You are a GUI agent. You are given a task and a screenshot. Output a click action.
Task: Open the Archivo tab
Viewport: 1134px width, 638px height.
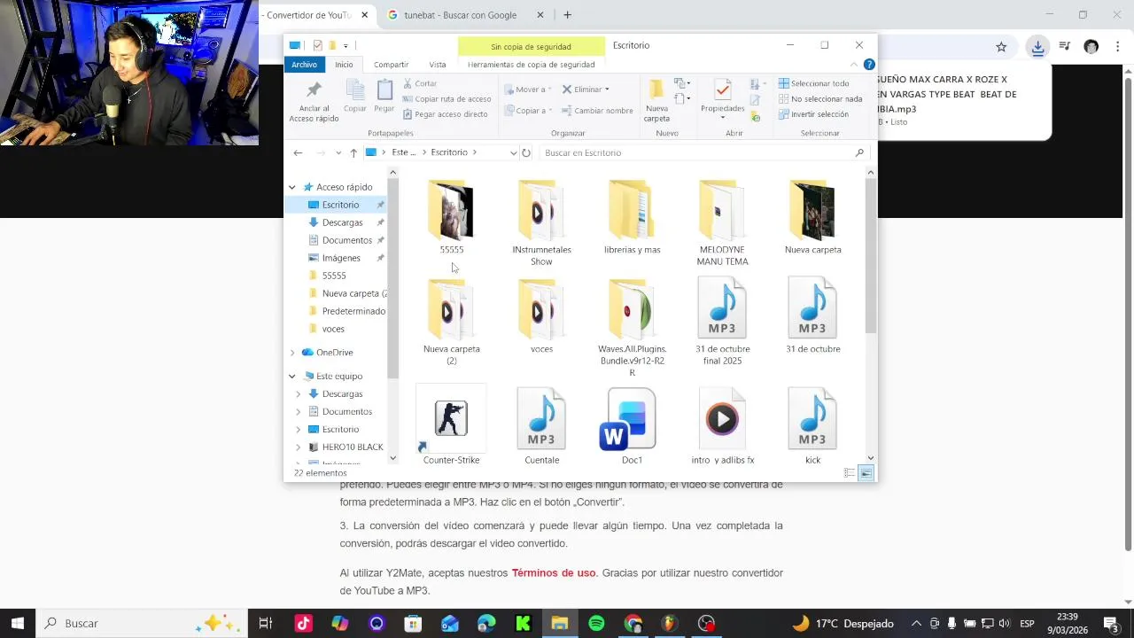click(304, 65)
